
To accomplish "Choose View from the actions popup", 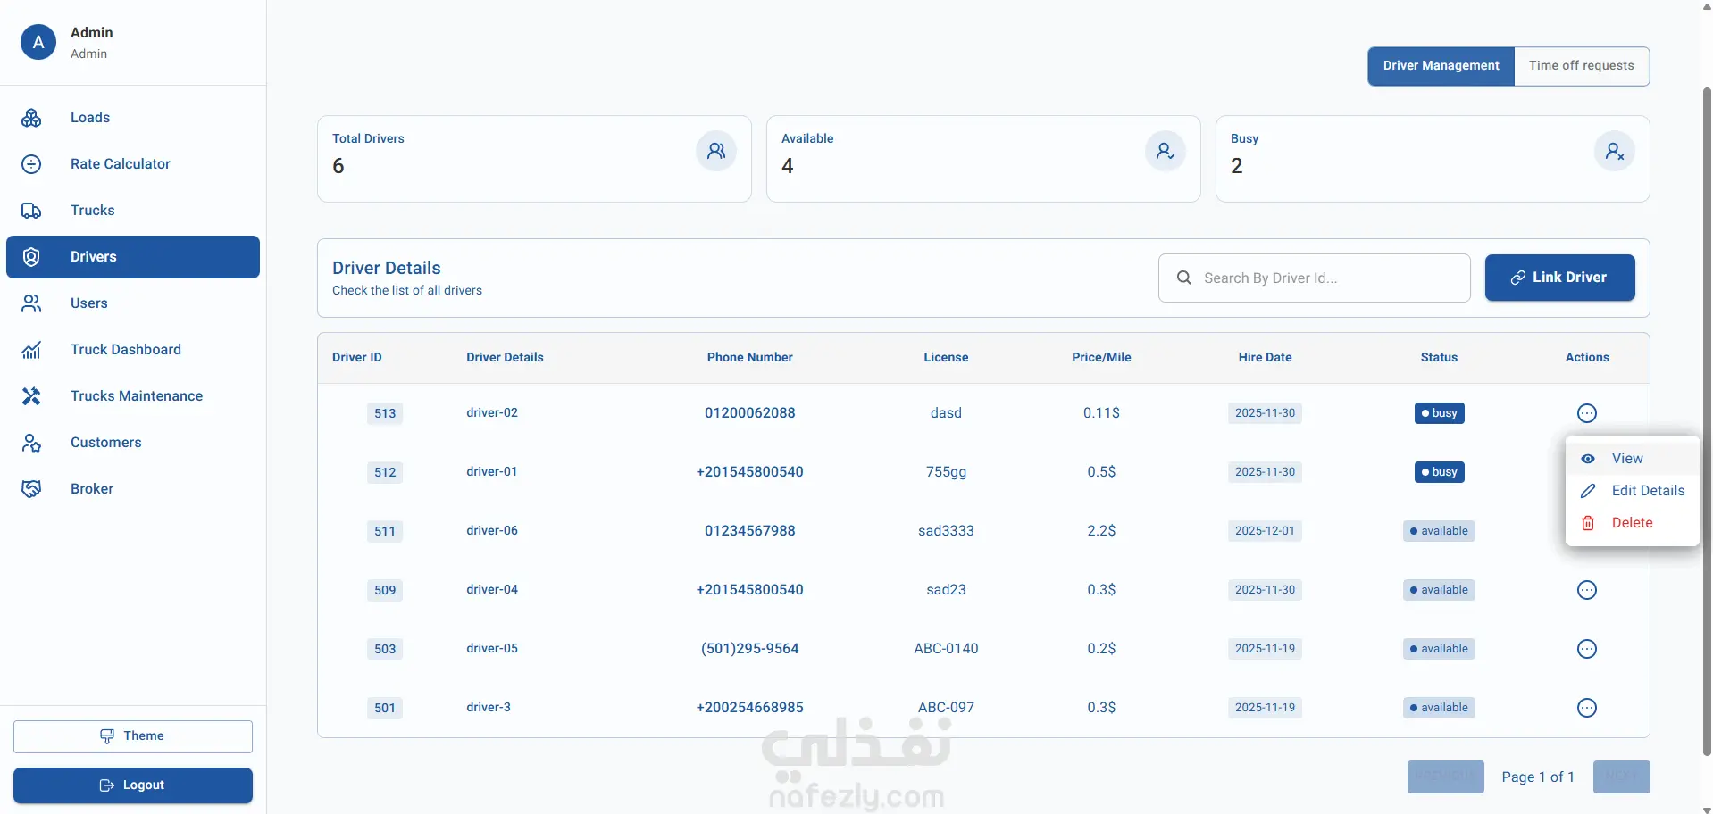I will pos(1633,459).
